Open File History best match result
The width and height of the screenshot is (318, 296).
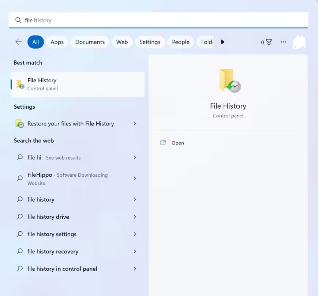78,85
